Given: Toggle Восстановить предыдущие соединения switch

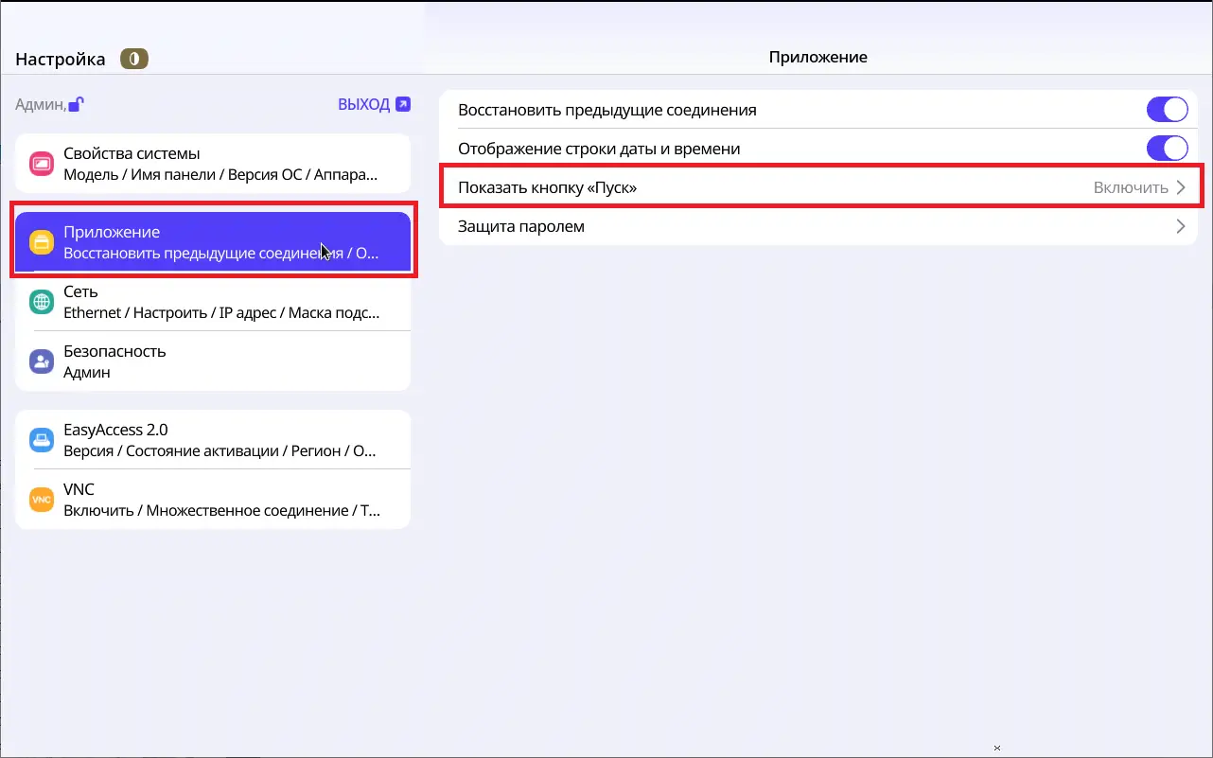Looking at the screenshot, I should point(1167,110).
